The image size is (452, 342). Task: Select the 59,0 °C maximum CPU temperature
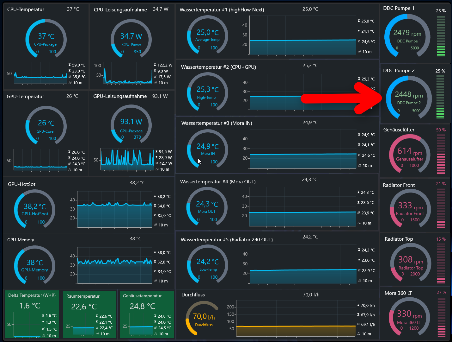[79, 65]
